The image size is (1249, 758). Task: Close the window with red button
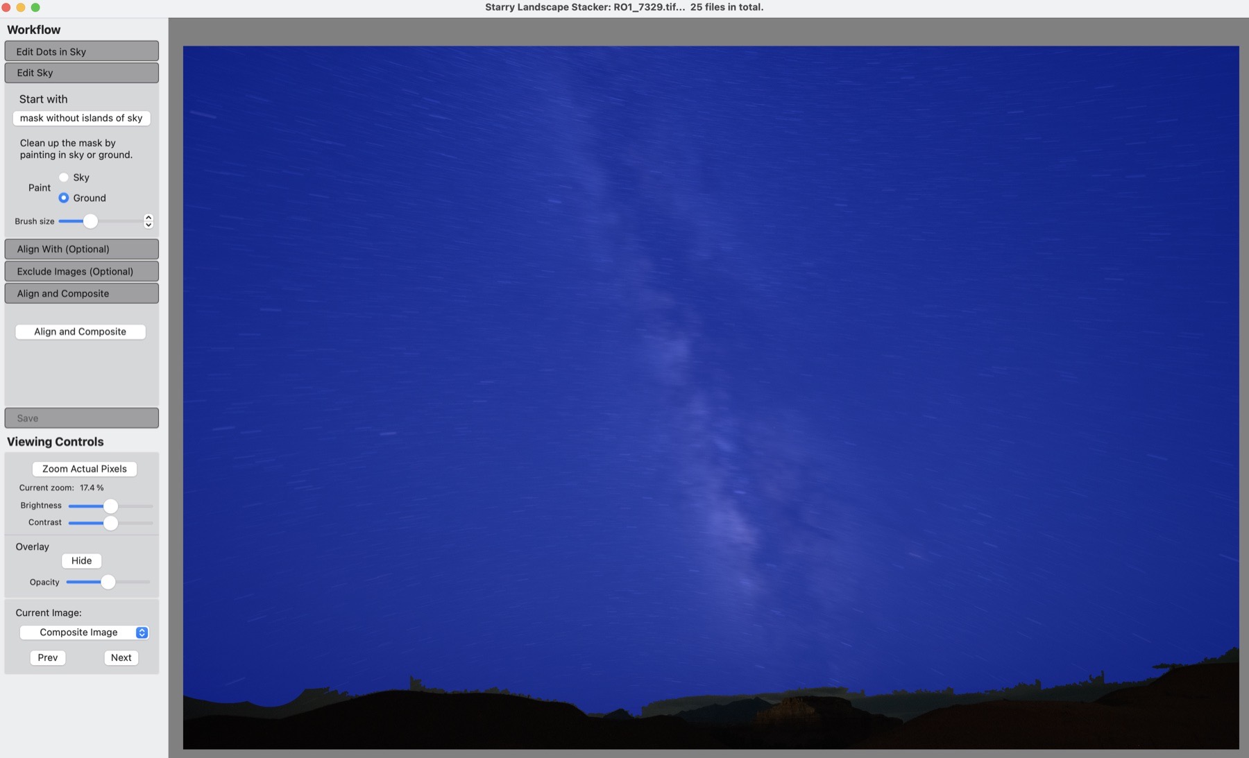pos(6,7)
